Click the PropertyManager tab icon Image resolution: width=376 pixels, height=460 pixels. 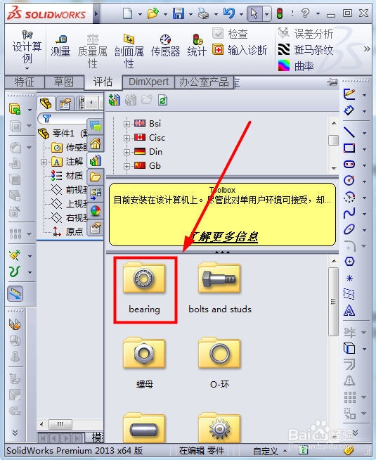pos(65,103)
